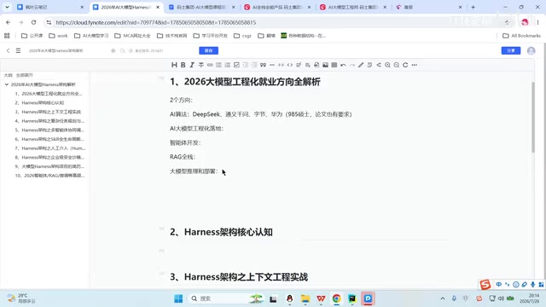Undo the last edit
Viewport: 546px width, 307px height.
click(x=343, y=65)
